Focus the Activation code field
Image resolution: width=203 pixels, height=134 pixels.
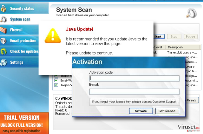pos(134,79)
